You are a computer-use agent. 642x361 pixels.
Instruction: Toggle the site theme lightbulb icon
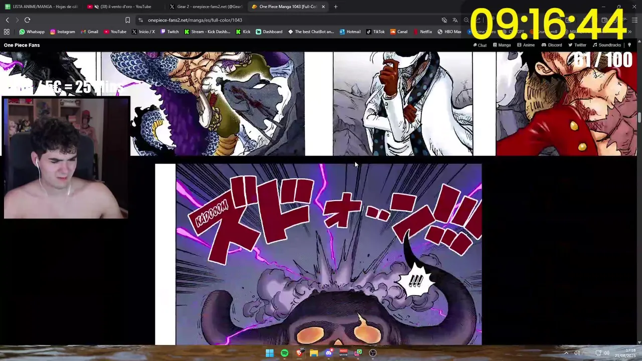629,45
